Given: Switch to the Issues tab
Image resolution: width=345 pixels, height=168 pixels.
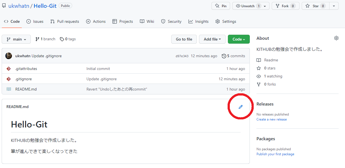Looking at the screenshot, I should [x=35, y=21].
